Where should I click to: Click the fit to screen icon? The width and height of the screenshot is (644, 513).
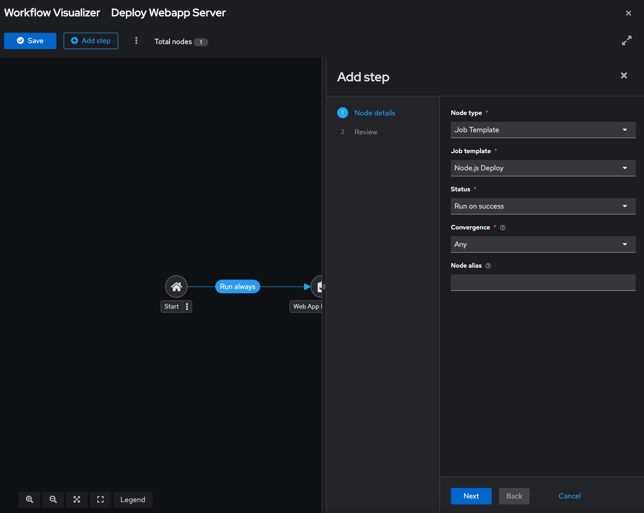[77, 499]
